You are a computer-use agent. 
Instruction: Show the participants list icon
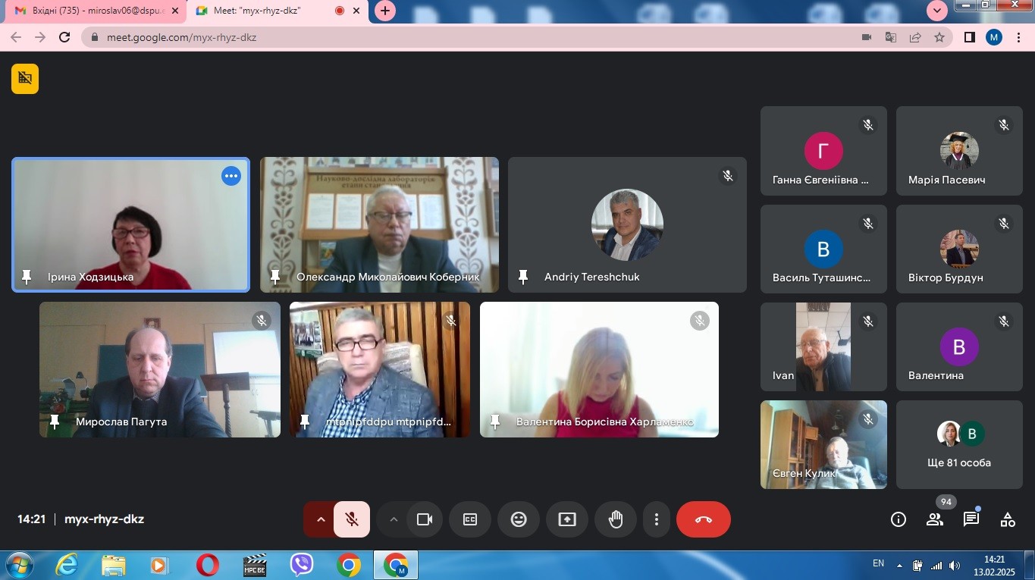(x=934, y=519)
